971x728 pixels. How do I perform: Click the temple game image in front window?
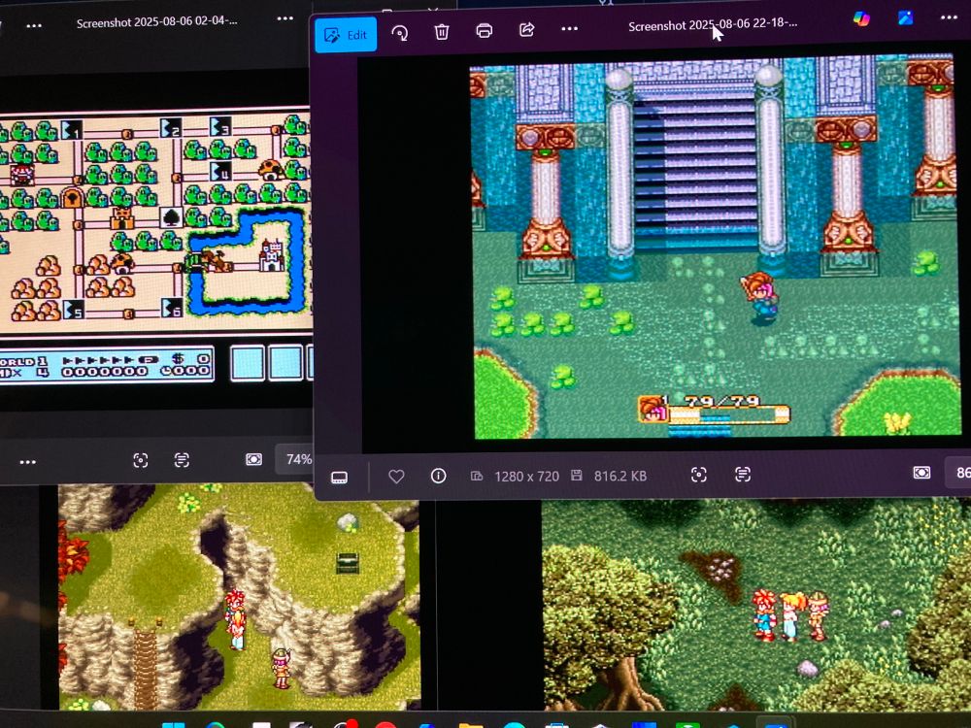719,248
